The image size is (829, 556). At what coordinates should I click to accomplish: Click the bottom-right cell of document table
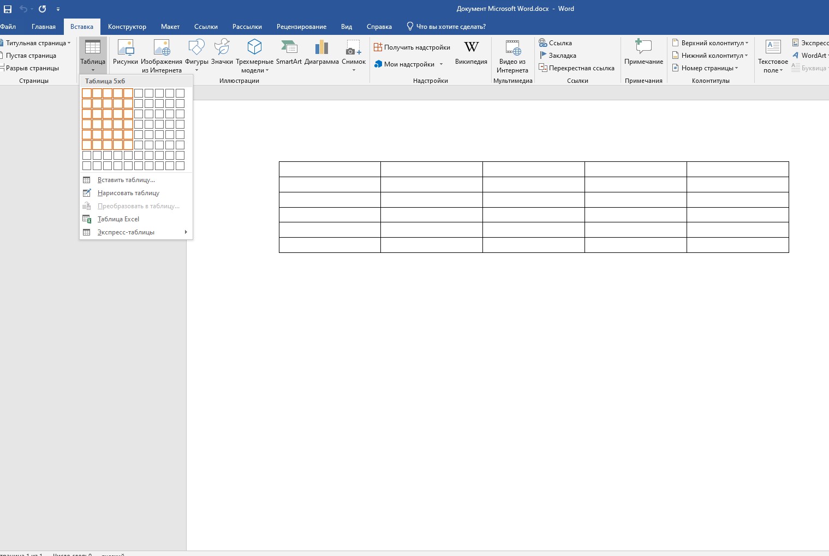(738, 245)
